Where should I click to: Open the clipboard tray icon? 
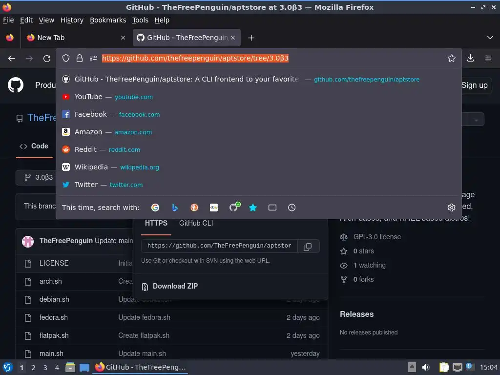tap(443, 367)
